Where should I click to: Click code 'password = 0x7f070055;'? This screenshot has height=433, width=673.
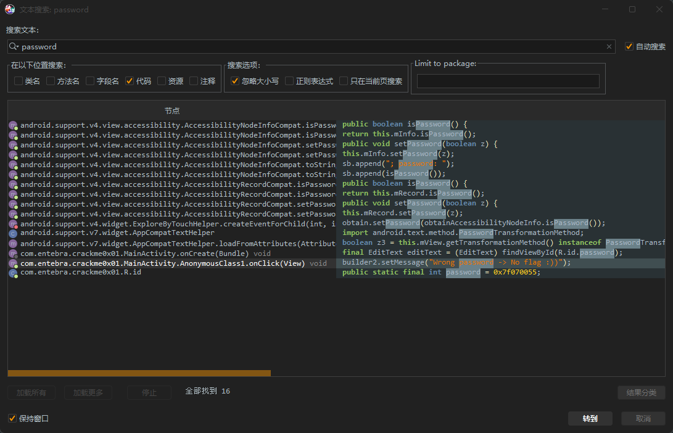(x=493, y=273)
